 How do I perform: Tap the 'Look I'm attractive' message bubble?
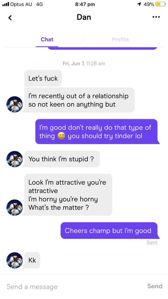point(68,195)
